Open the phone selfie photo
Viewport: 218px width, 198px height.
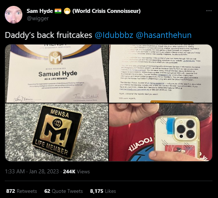click(x=161, y=132)
